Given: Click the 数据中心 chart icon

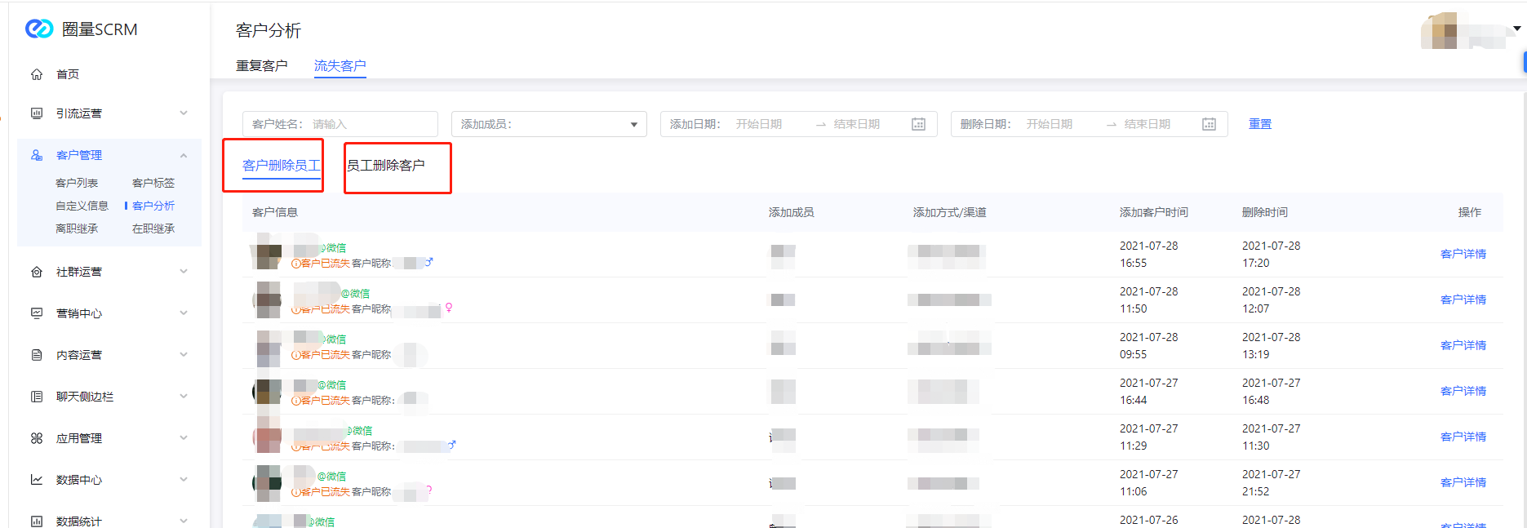Looking at the screenshot, I should pos(37,480).
